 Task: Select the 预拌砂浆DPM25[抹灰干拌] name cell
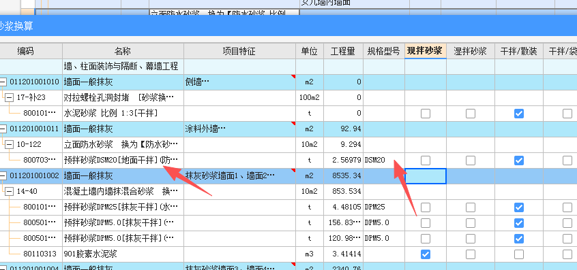click(x=123, y=207)
